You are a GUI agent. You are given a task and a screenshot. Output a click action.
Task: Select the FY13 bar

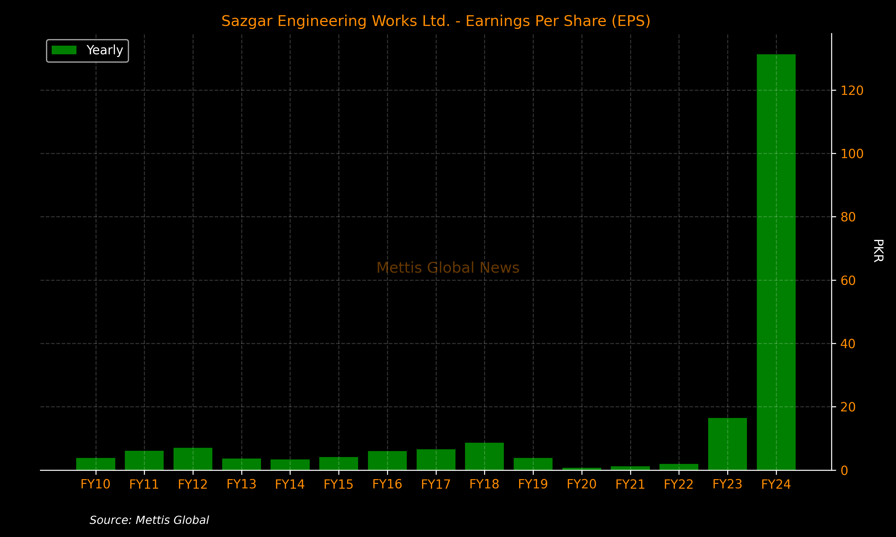point(242,464)
